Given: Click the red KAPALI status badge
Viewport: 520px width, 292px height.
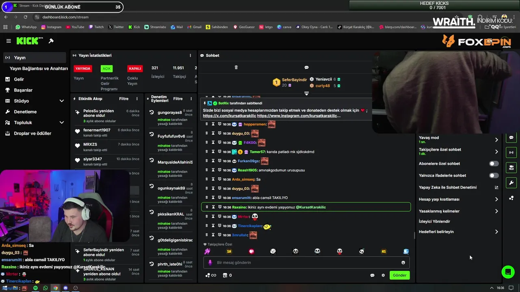Looking at the screenshot, I should [x=135, y=69].
